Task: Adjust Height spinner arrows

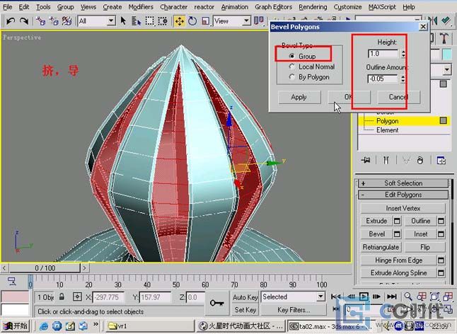Action: point(403,54)
